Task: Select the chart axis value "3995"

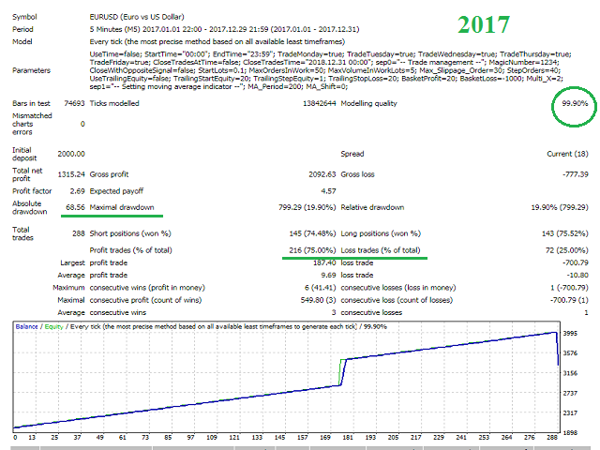Action: pyautogui.click(x=570, y=334)
